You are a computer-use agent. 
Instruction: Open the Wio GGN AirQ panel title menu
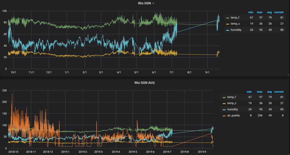tap(145, 83)
